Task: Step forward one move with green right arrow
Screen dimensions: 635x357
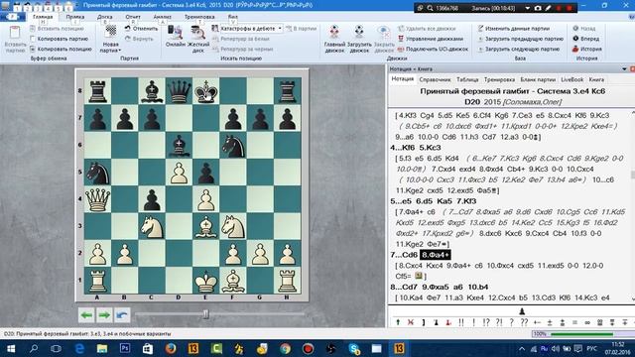Action: [x=104, y=315]
